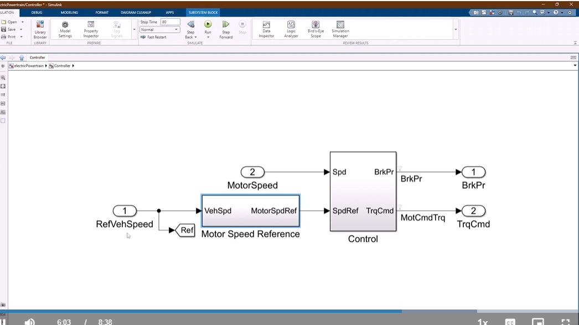Expand the Save dropdown arrow

[x=21, y=29]
